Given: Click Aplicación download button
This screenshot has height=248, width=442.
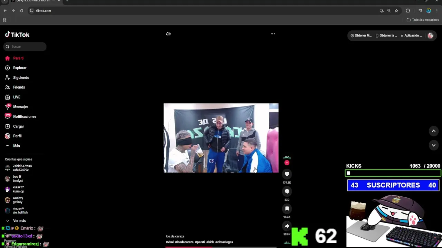Looking at the screenshot, I should (x=411, y=35).
